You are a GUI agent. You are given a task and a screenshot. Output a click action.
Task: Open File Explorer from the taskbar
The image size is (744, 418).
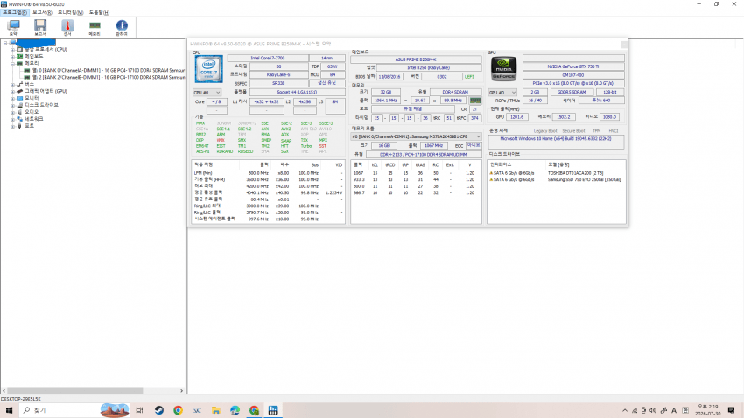(216, 410)
